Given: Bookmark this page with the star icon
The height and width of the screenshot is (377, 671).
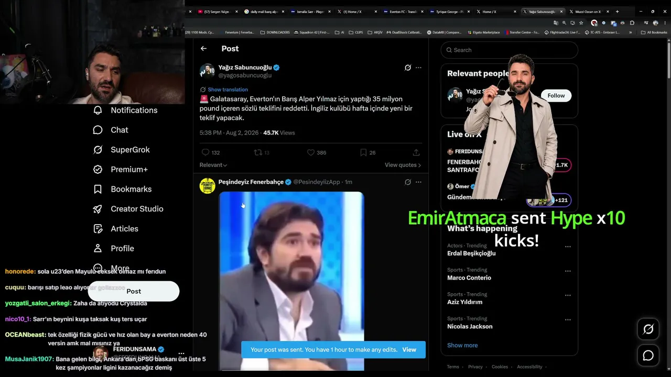Looking at the screenshot, I should 581,23.
